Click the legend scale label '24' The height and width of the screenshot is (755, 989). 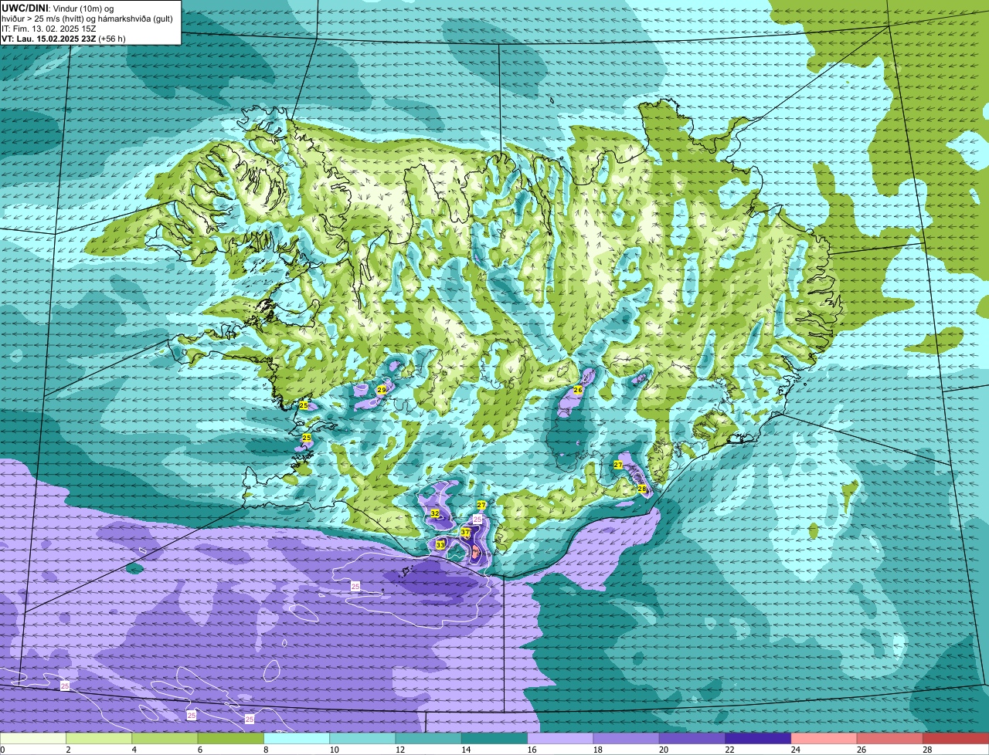(794, 750)
